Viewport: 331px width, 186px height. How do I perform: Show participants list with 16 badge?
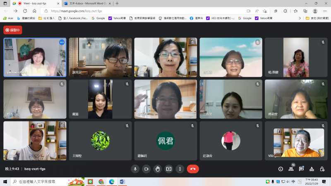point(291,169)
